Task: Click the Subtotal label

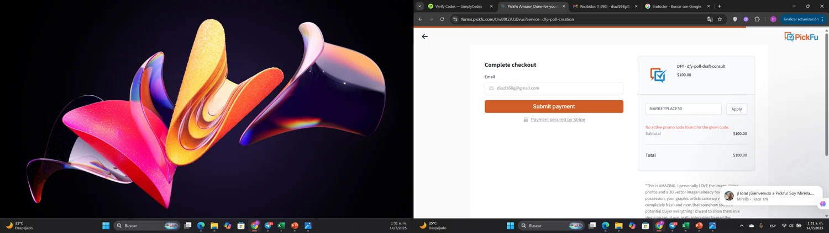Action: click(653, 134)
